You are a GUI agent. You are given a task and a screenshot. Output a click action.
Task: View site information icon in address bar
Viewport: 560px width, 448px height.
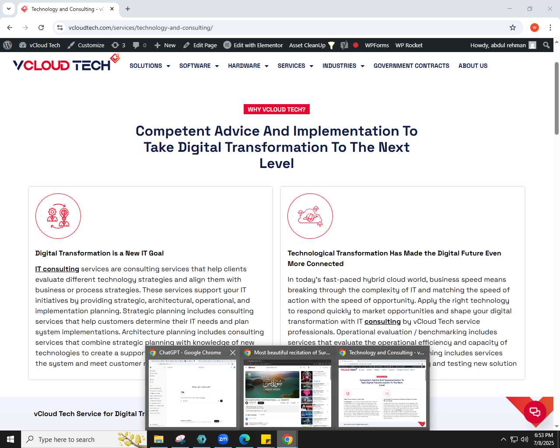[60, 28]
